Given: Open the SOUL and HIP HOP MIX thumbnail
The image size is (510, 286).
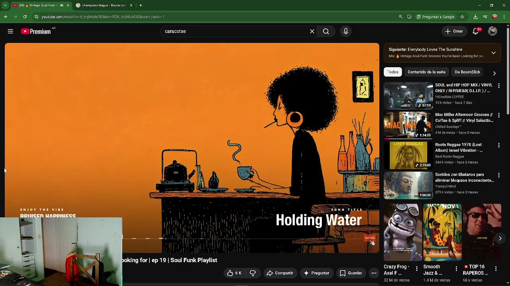Looking at the screenshot, I should 408,95.
